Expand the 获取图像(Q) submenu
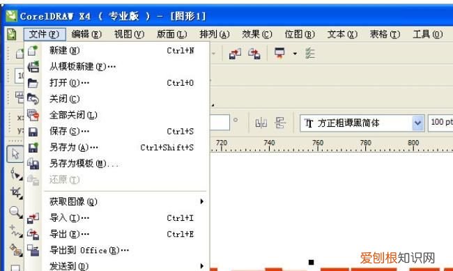 coord(116,201)
